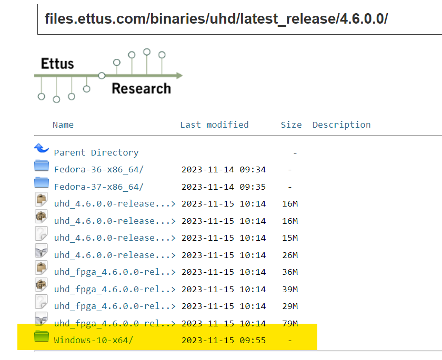Click the Ettus Research logo
Viewport: 442px width, 360px height.
(108, 76)
